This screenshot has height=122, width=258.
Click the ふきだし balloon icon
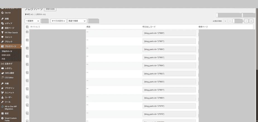pos(2,68)
